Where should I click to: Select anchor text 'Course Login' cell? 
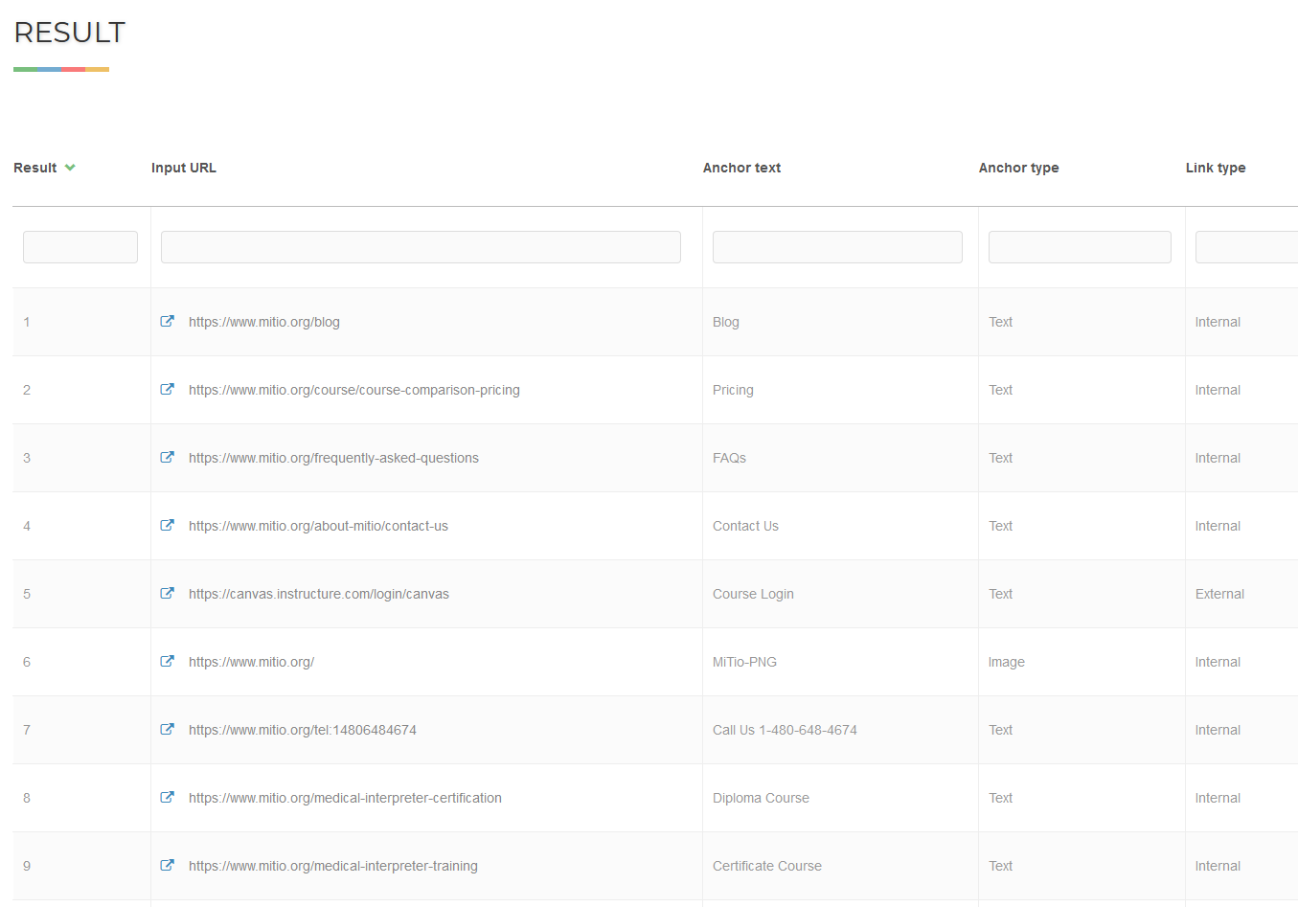pyautogui.click(x=753, y=594)
